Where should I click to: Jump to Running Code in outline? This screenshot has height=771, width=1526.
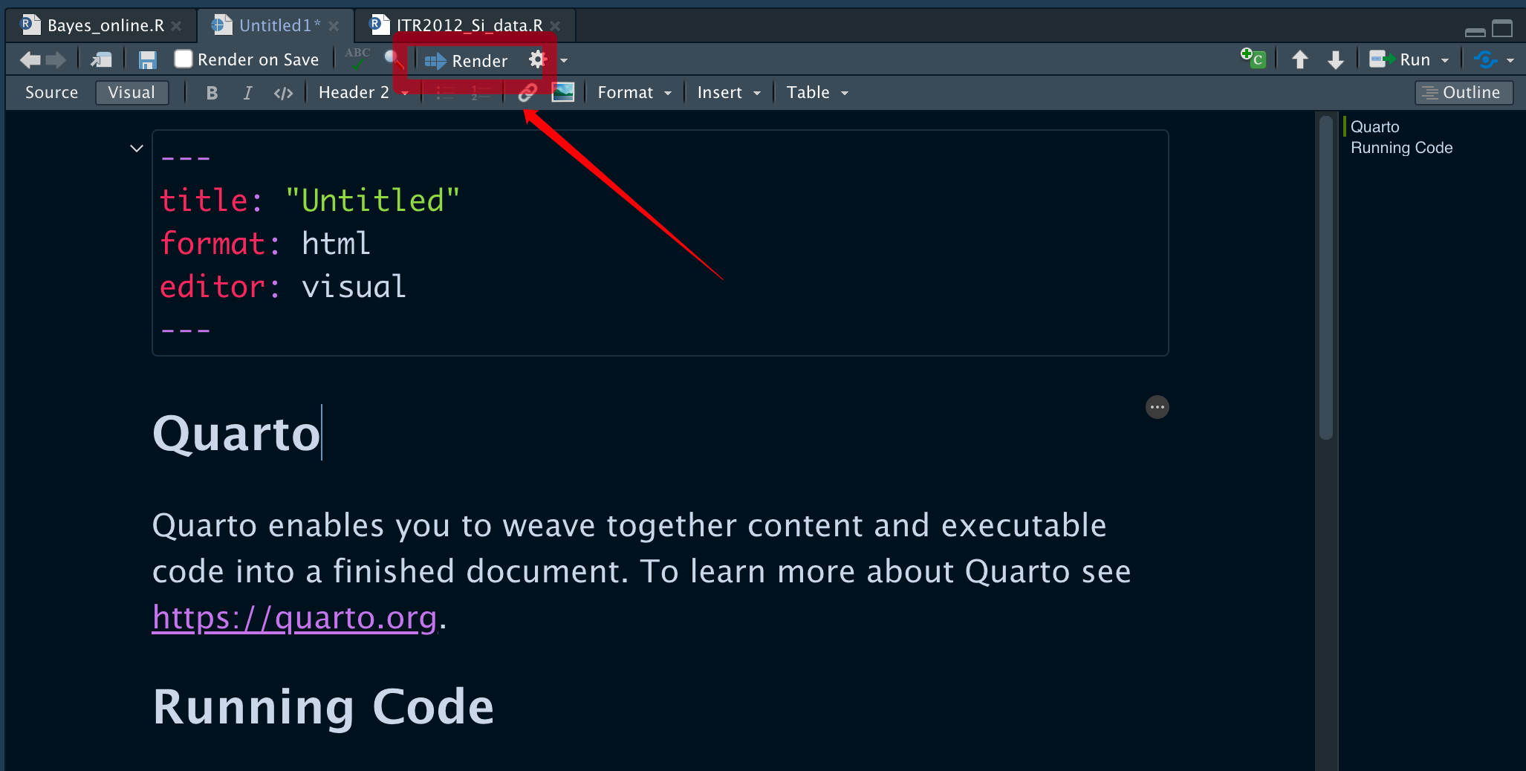1401,148
